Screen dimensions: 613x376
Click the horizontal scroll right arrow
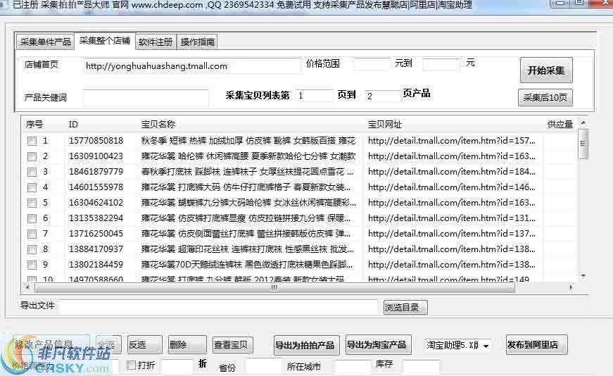click(x=571, y=288)
